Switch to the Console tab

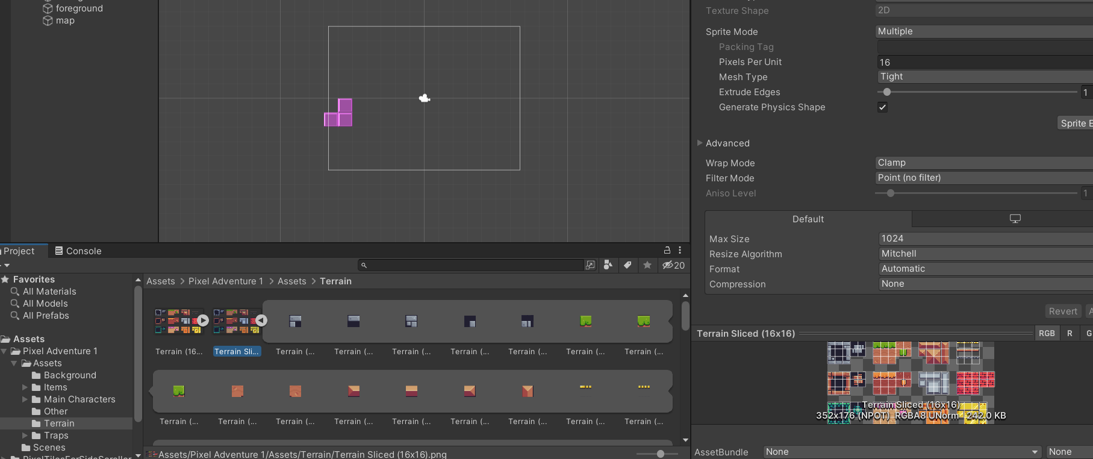pyautogui.click(x=78, y=251)
